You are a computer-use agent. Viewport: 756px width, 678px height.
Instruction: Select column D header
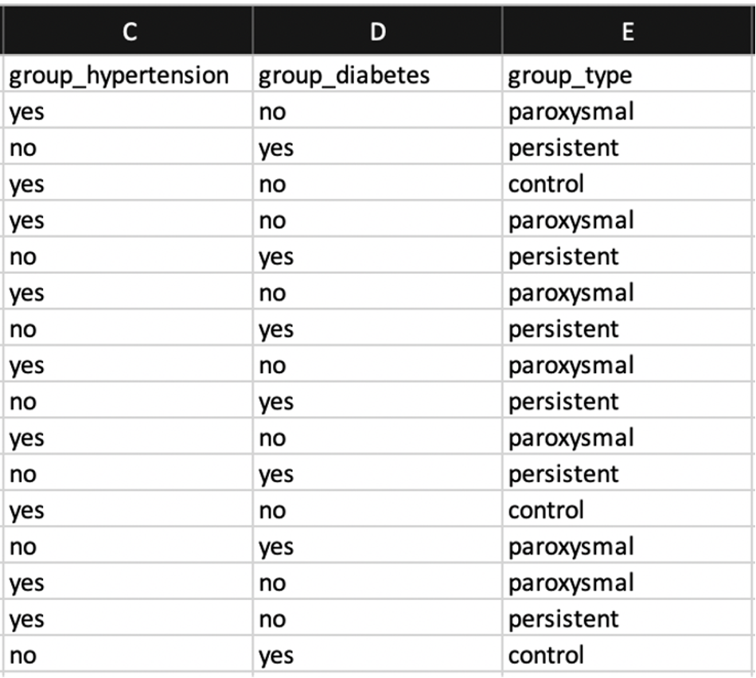377,32
